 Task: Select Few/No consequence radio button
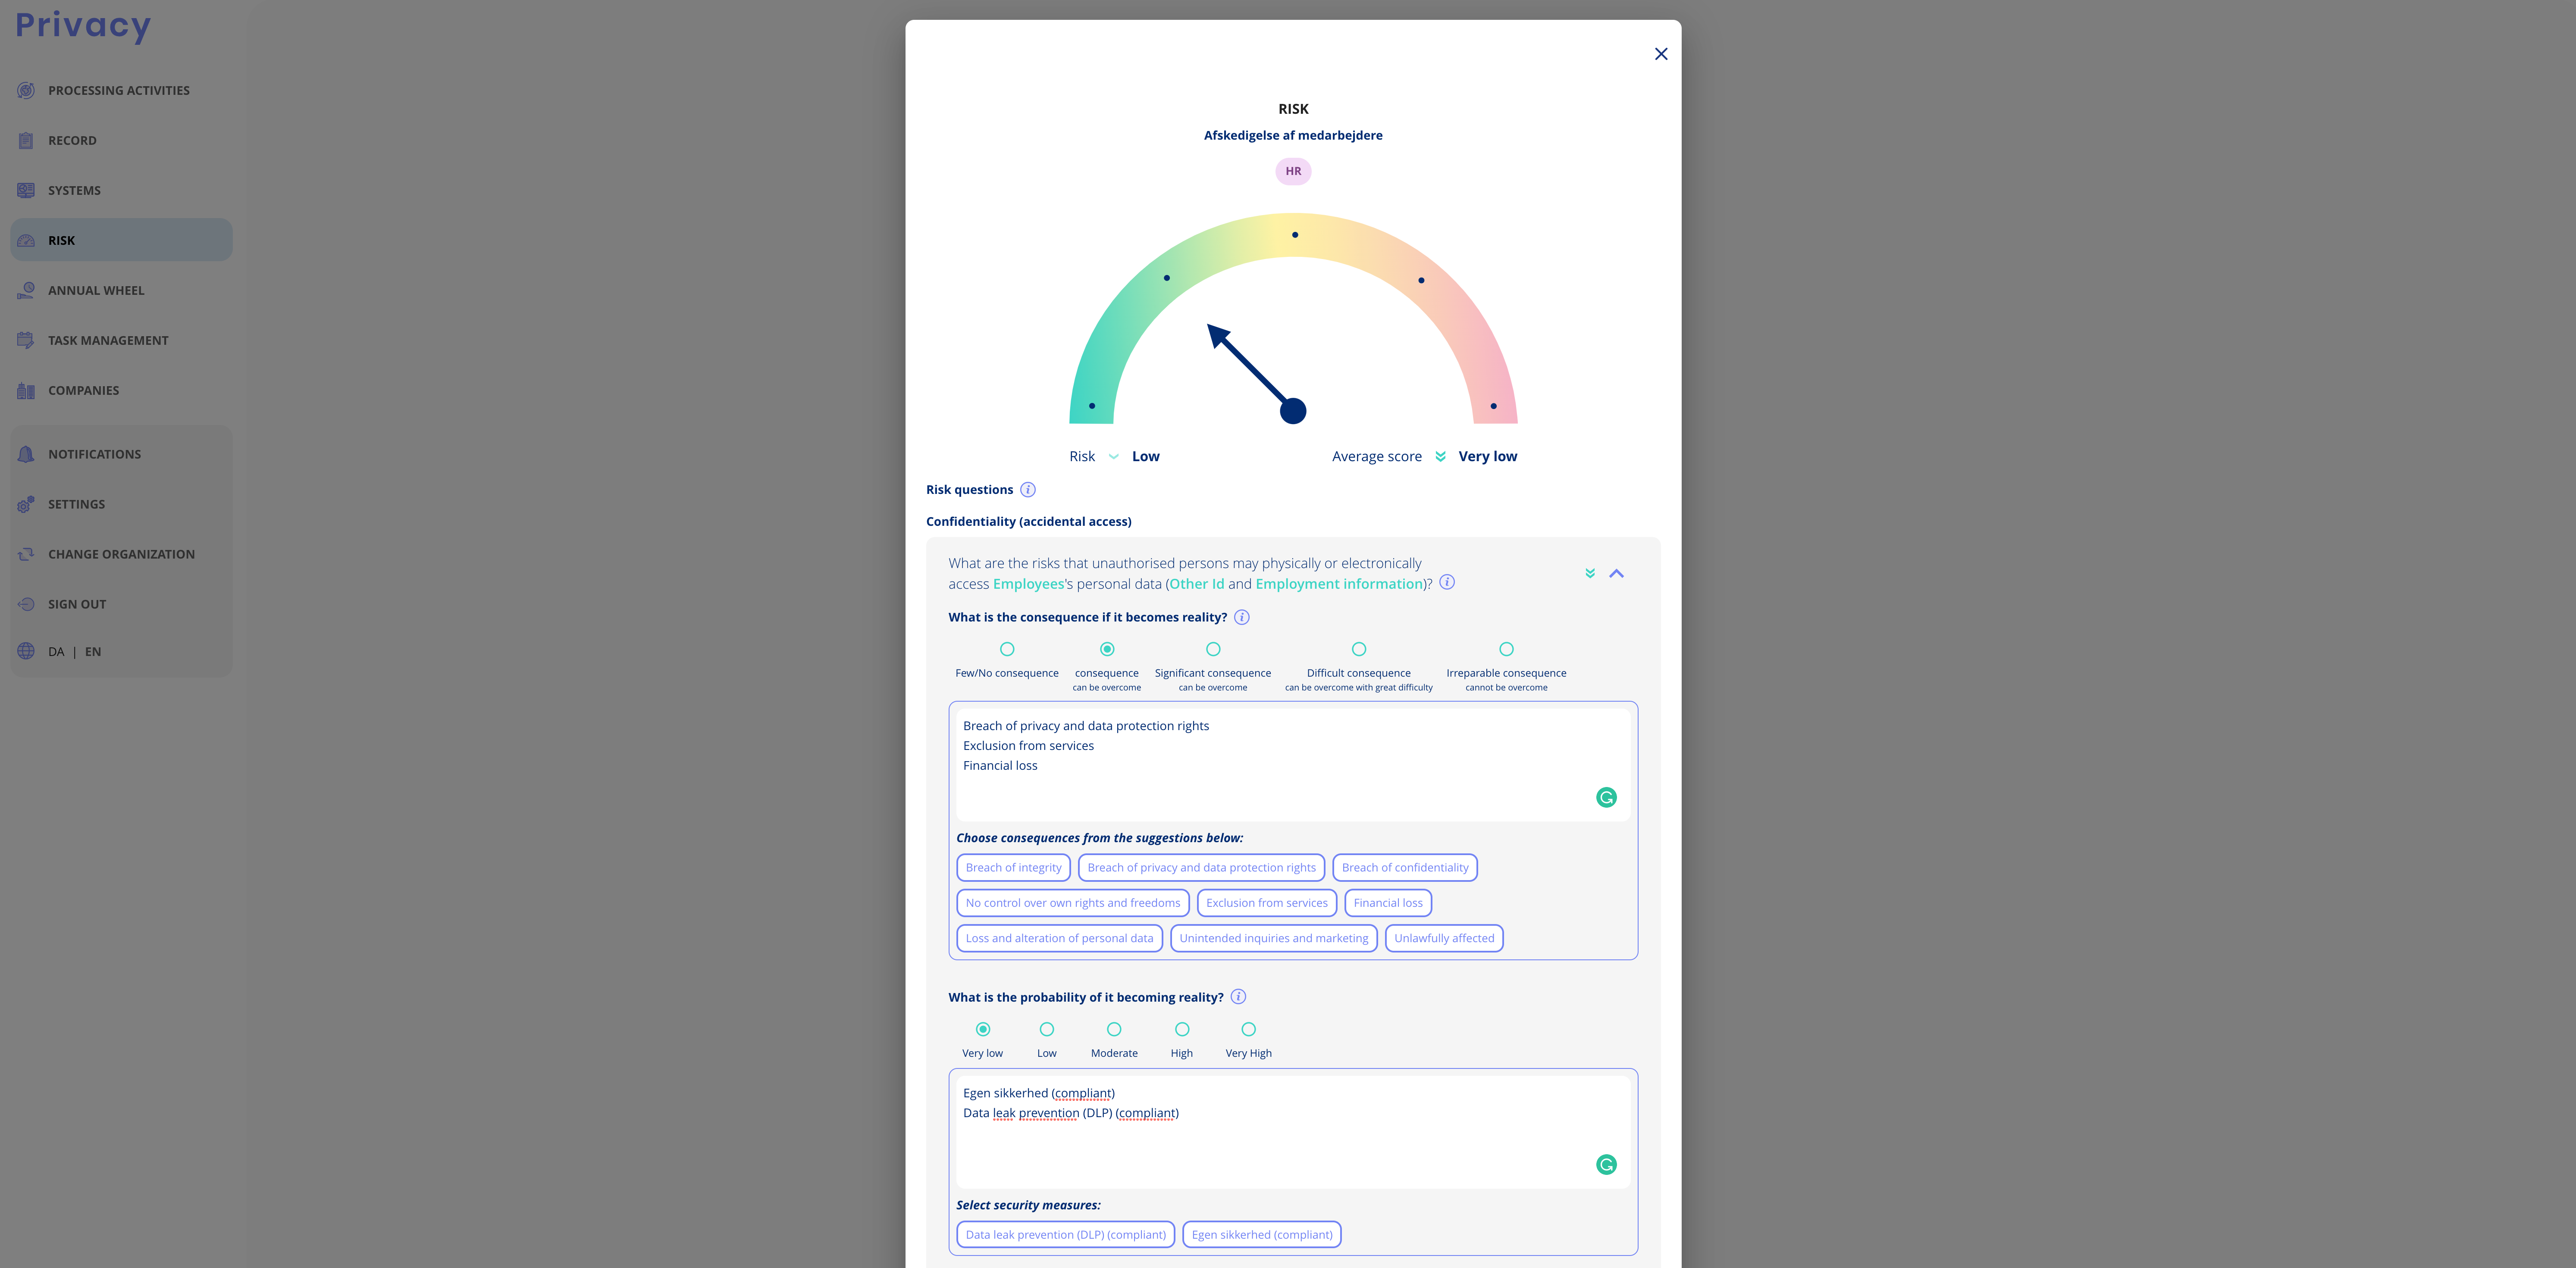[x=1007, y=649]
